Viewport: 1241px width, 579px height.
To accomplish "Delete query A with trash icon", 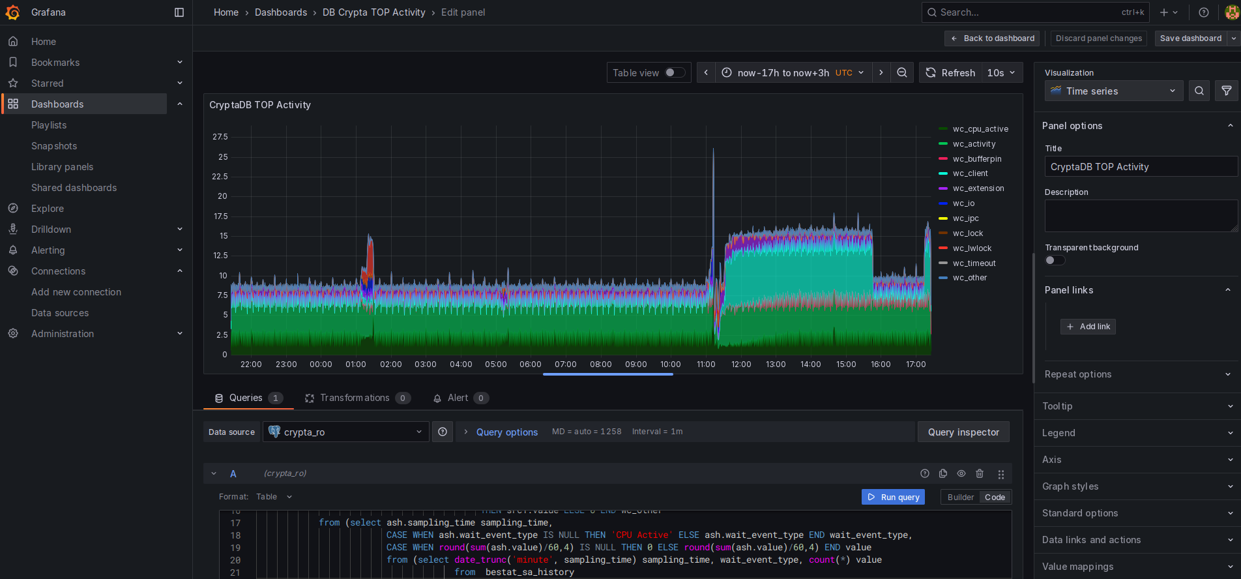I will (x=980, y=474).
